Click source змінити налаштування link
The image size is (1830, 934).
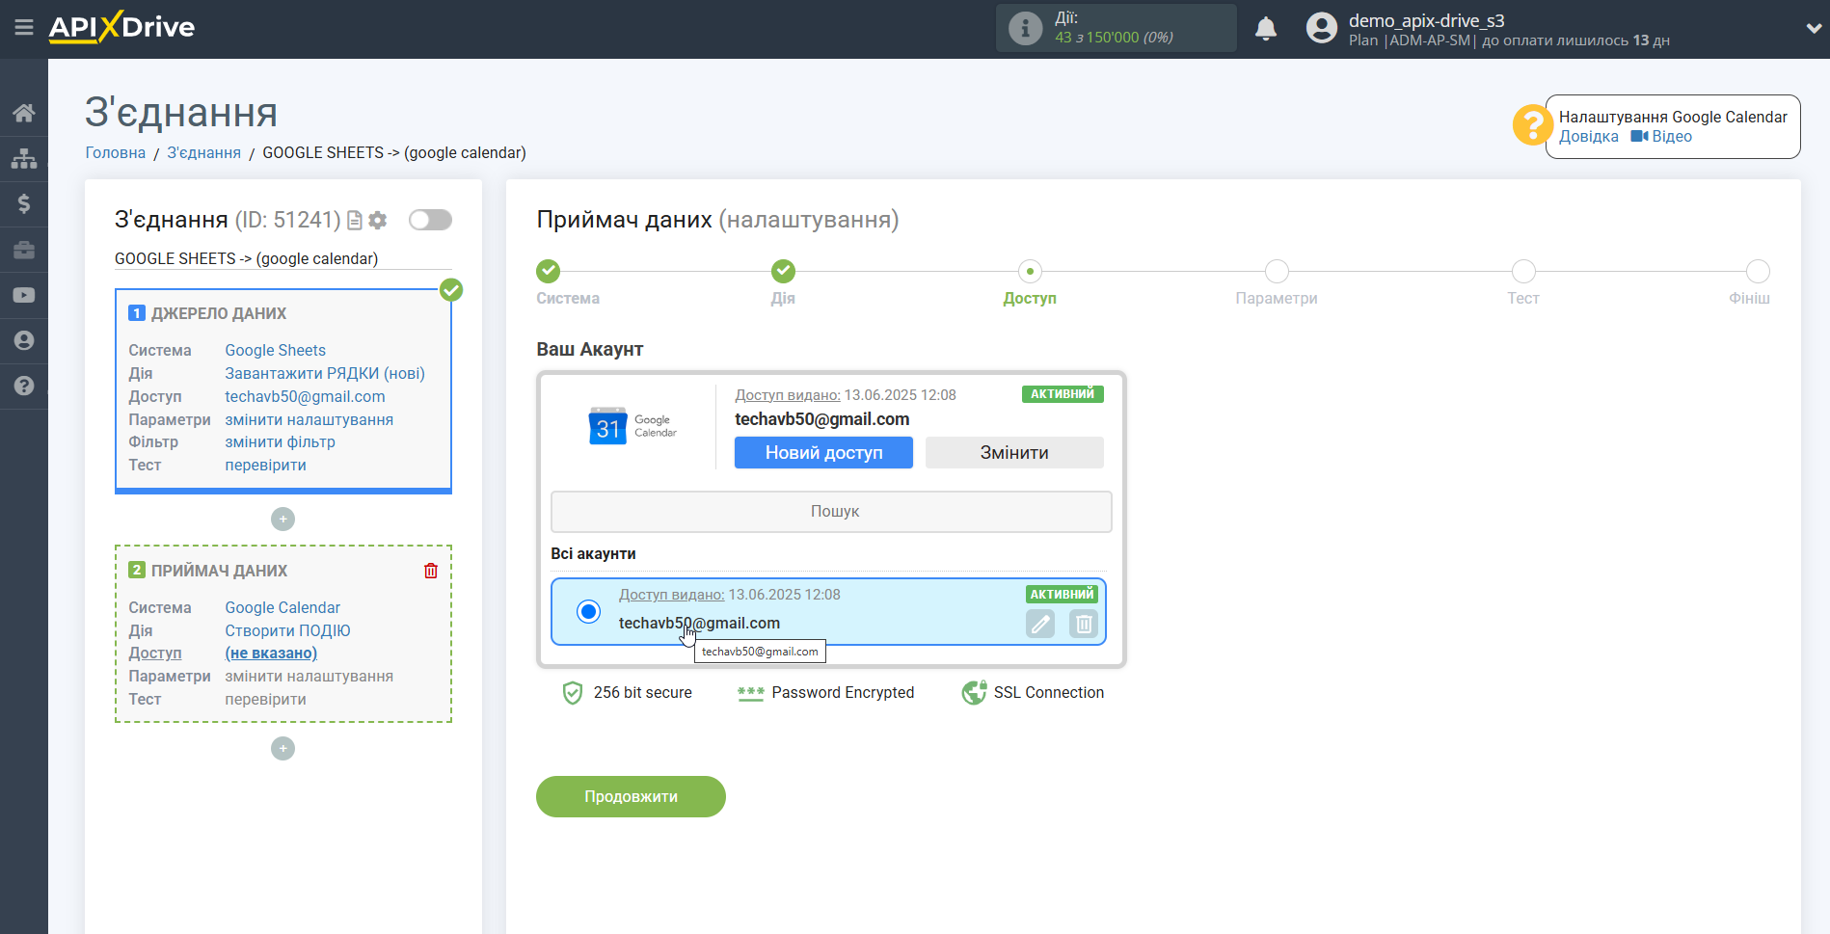pos(309,420)
